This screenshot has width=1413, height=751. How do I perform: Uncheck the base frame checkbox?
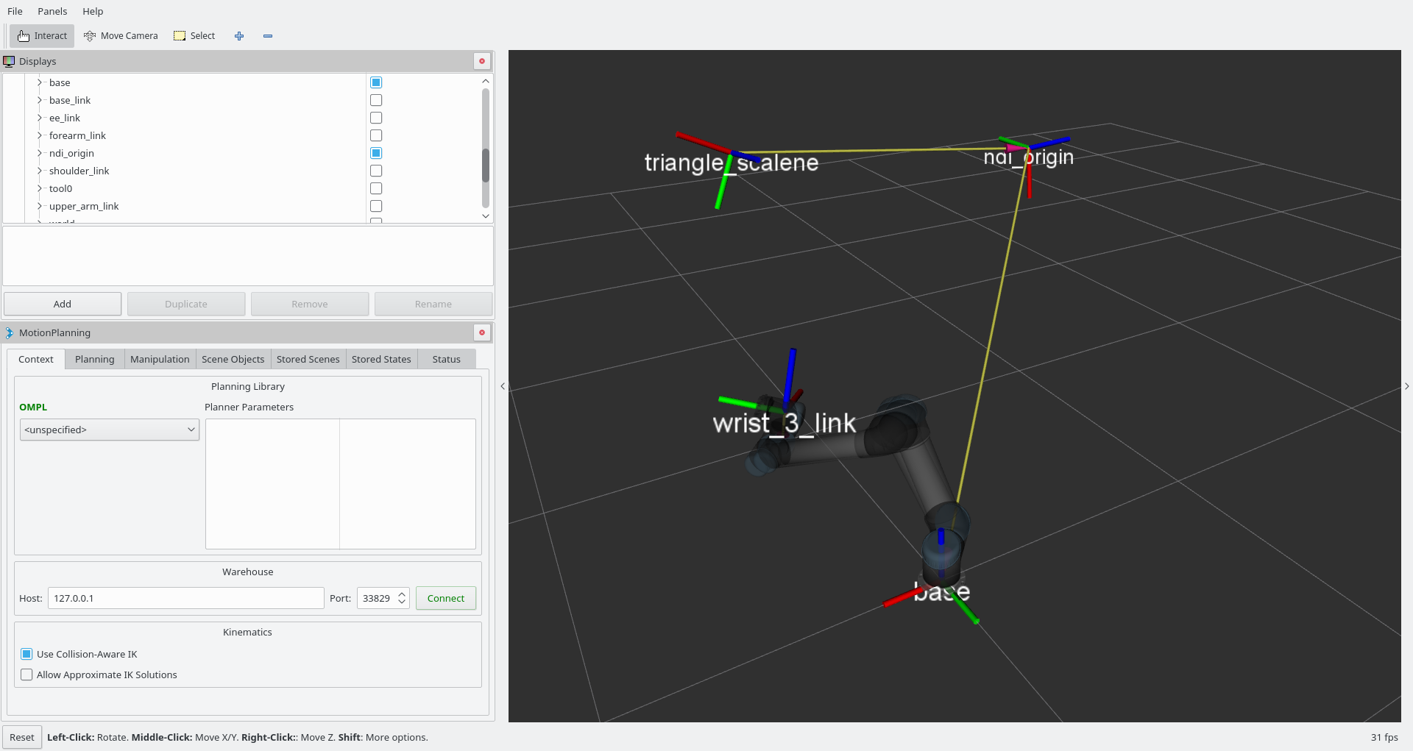[376, 82]
